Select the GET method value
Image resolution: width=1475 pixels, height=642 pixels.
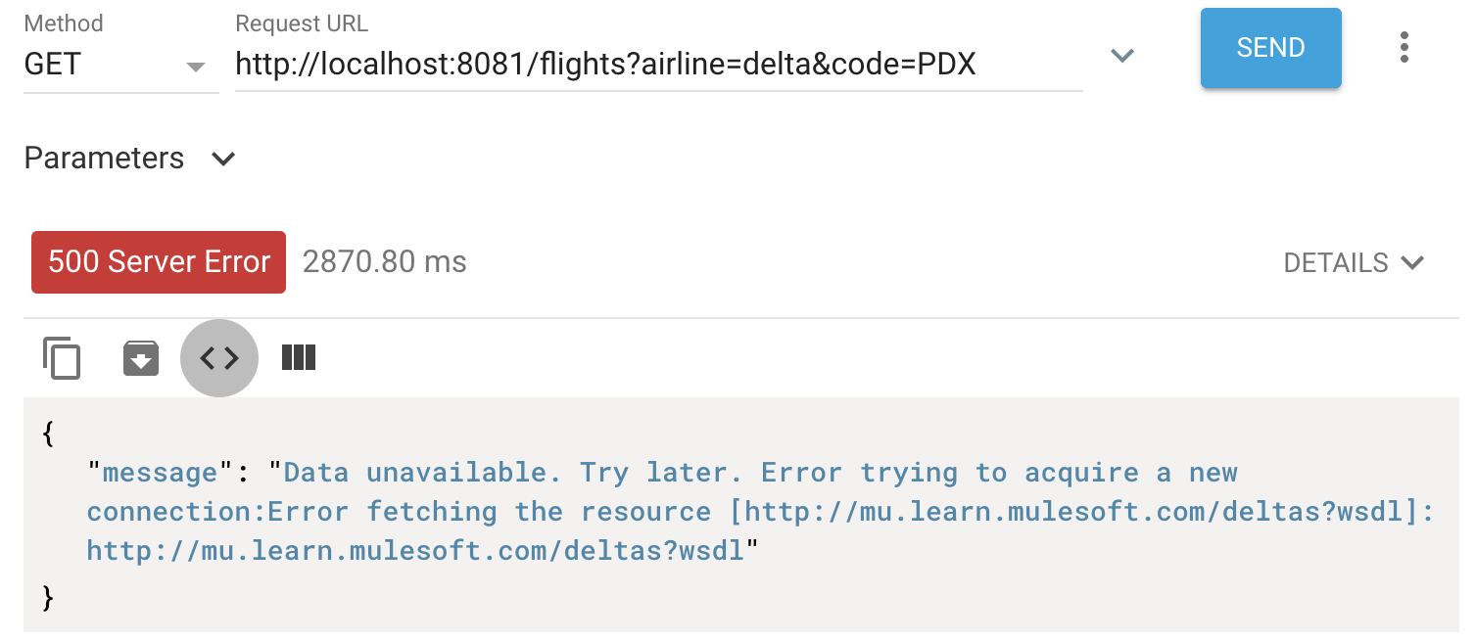click(x=53, y=65)
